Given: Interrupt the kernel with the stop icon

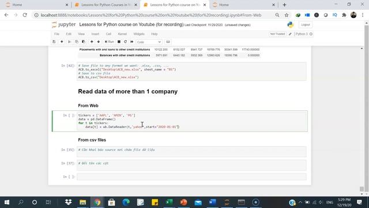Looking at the screenshot, I should click(x=119, y=42).
